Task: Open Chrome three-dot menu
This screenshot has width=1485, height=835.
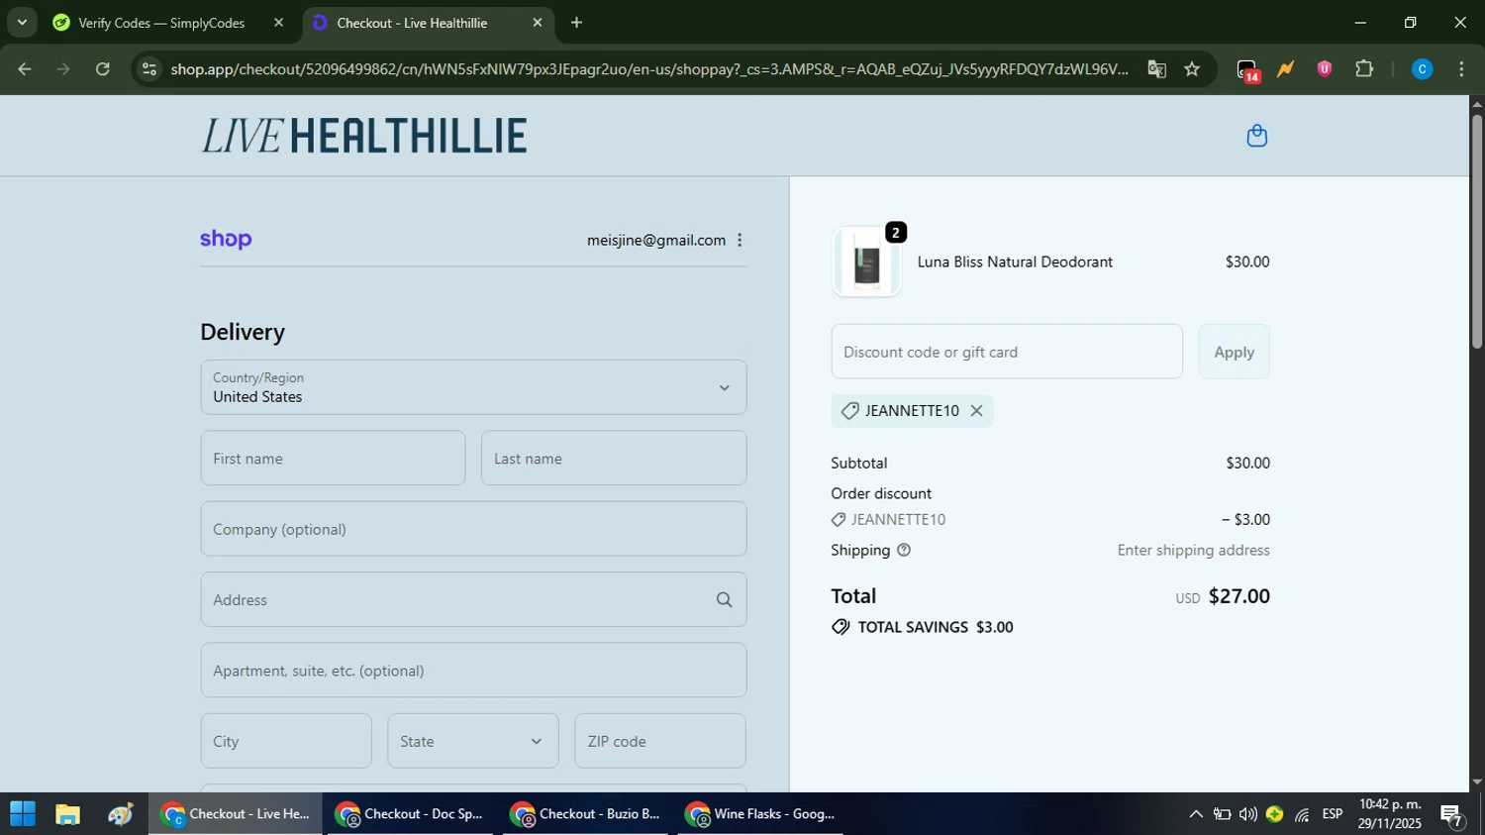Action: coord(1461,69)
